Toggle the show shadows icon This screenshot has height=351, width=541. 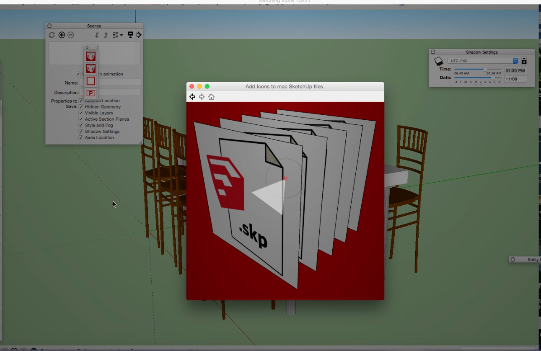click(x=438, y=61)
